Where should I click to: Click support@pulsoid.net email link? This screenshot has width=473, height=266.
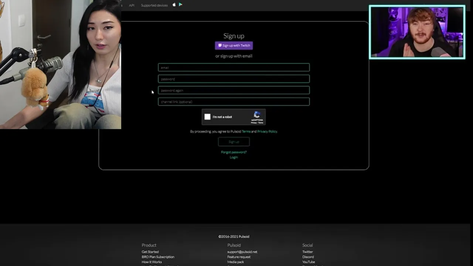(242, 252)
